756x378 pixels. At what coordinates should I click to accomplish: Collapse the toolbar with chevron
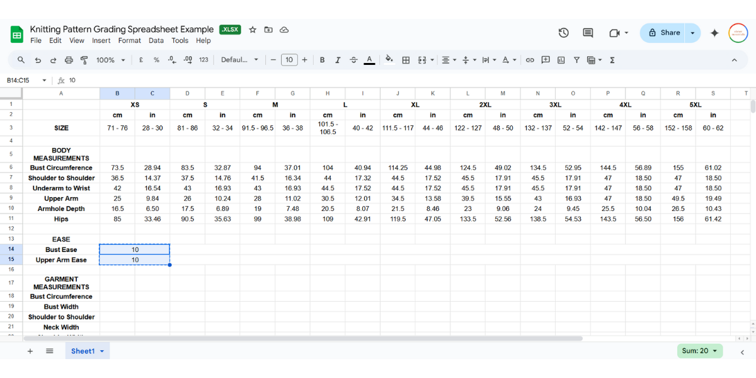coord(734,60)
